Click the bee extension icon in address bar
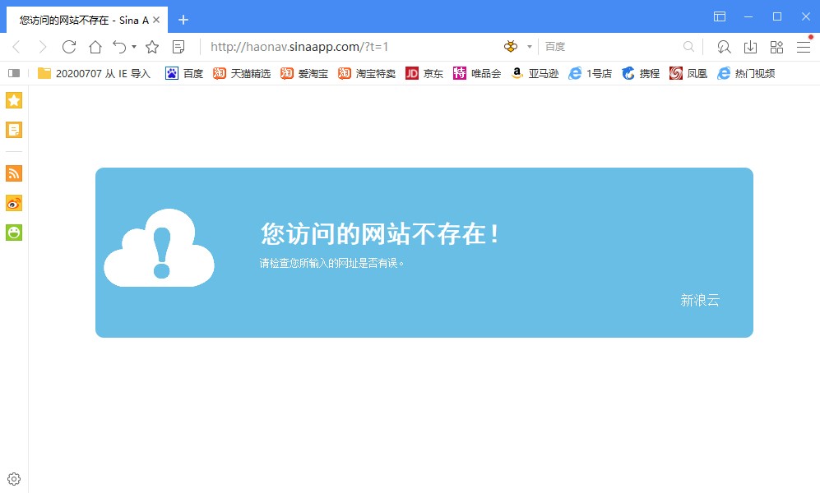820x493 pixels. click(x=511, y=47)
